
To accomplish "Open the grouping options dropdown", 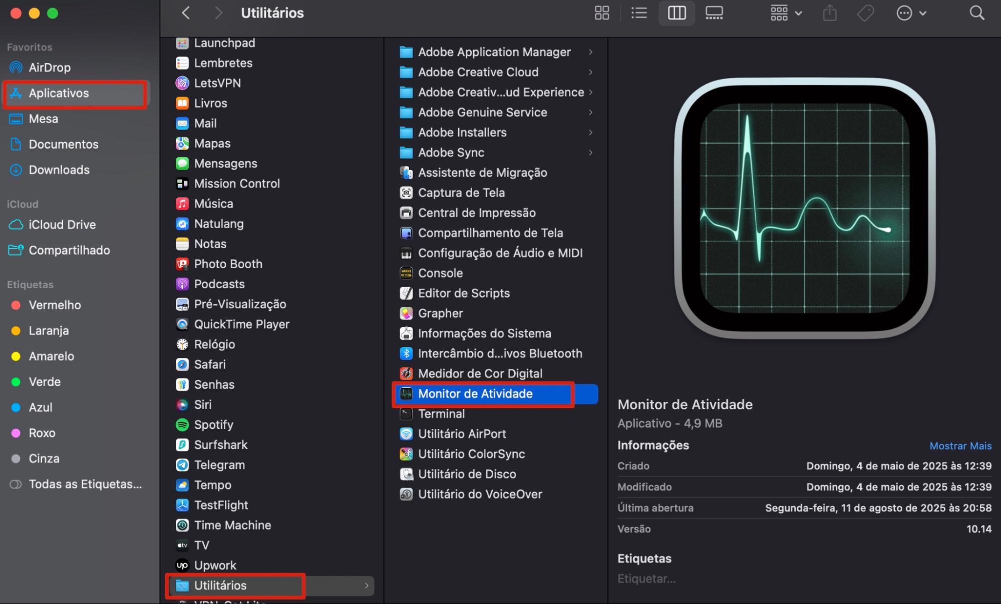I will [785, 13].
